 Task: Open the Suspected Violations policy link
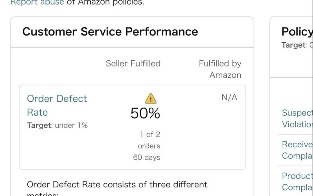(297, 119)
